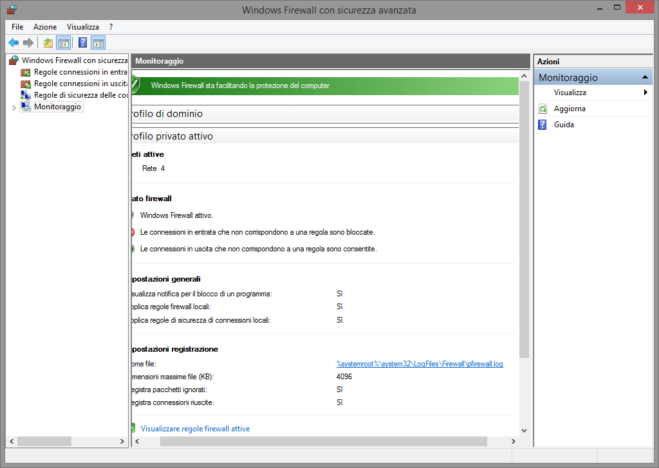
Task: Click the center pane horizontal scrollbar right arrow
Action: (x=513, y=442)
